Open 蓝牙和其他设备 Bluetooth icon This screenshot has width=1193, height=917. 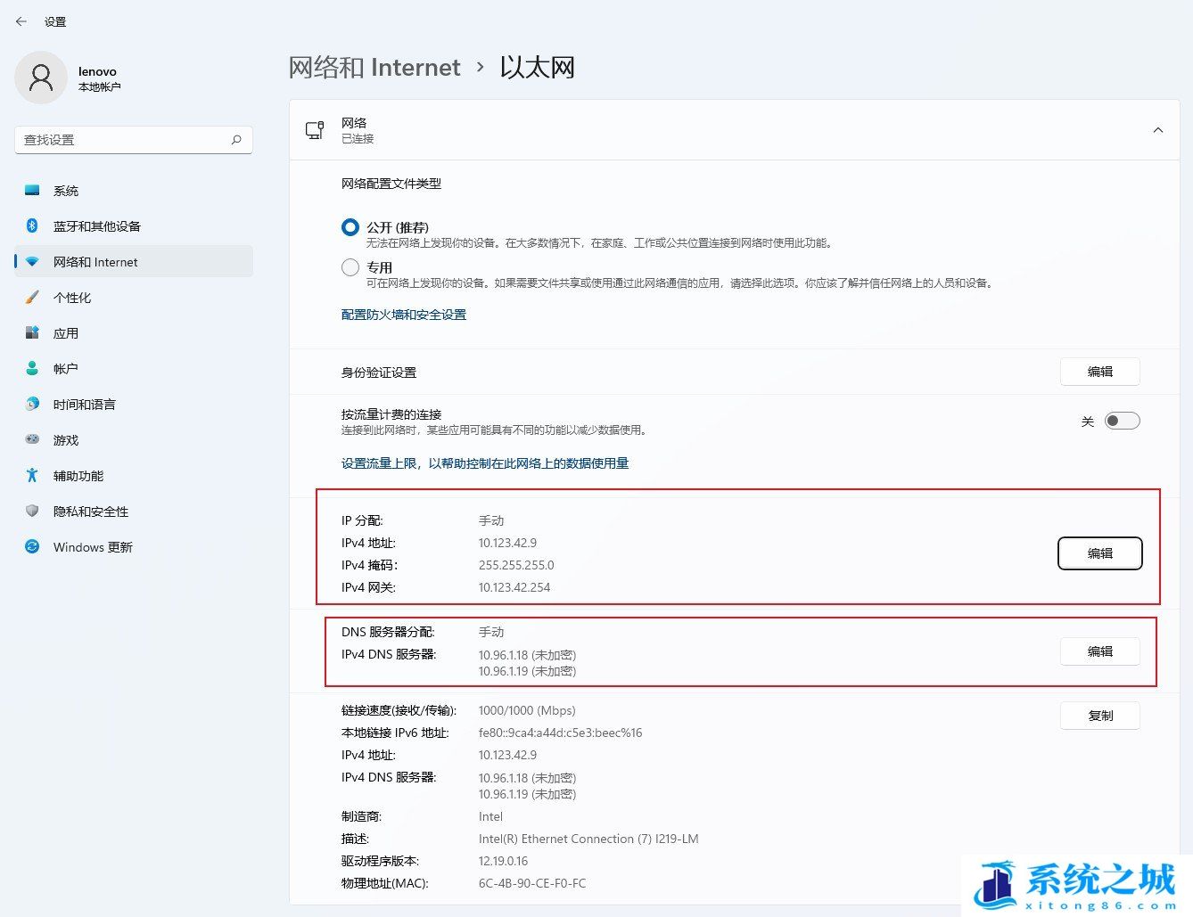32,226
